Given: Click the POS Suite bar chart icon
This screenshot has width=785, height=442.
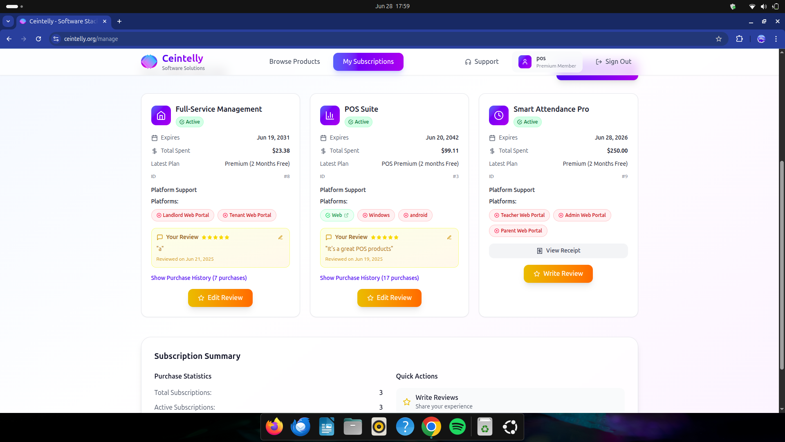Looking at the screenshot, I should pyautogui.click(x=330, y=115).
